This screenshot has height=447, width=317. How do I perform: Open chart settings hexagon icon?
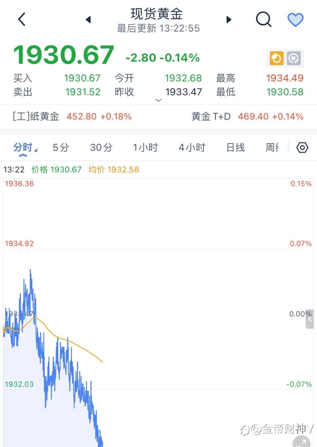302,148
